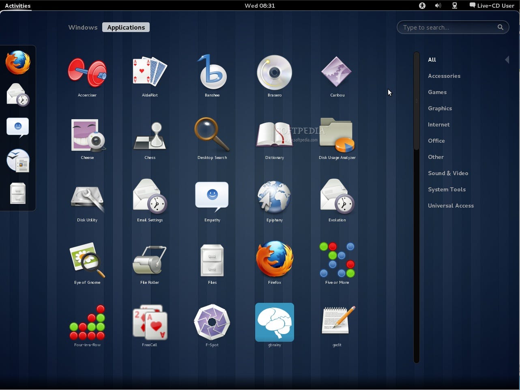Image resolution: width=520 pixels, height=390 pixels.
Task: Click Empathy chat icon in the dash
Action: tap(18, 128)
